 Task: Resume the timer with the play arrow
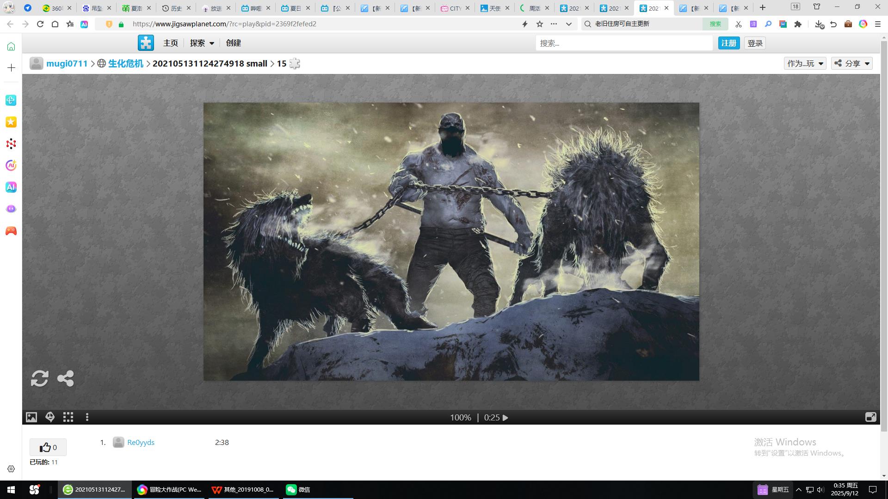506,418
